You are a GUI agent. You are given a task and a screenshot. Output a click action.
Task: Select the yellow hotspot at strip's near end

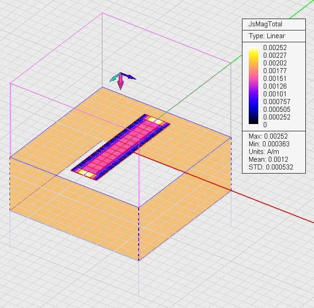click(x=86, y=173)
